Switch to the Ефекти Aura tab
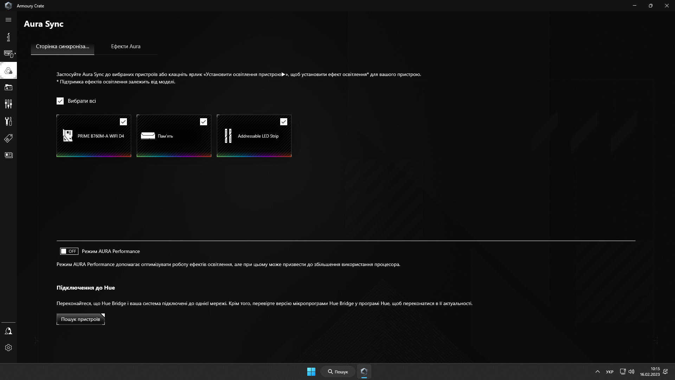The image size is (675, 380). point(126,46)
